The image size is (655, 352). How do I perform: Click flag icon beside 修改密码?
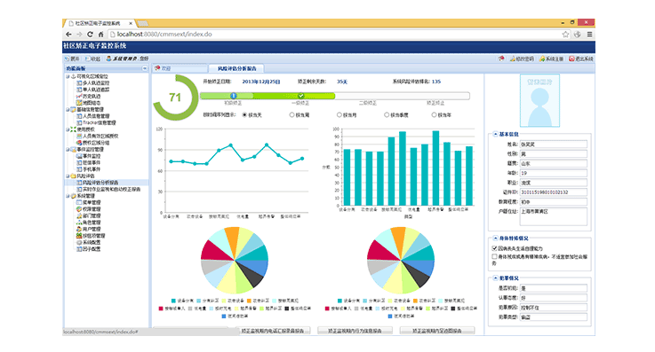[501, 59]
